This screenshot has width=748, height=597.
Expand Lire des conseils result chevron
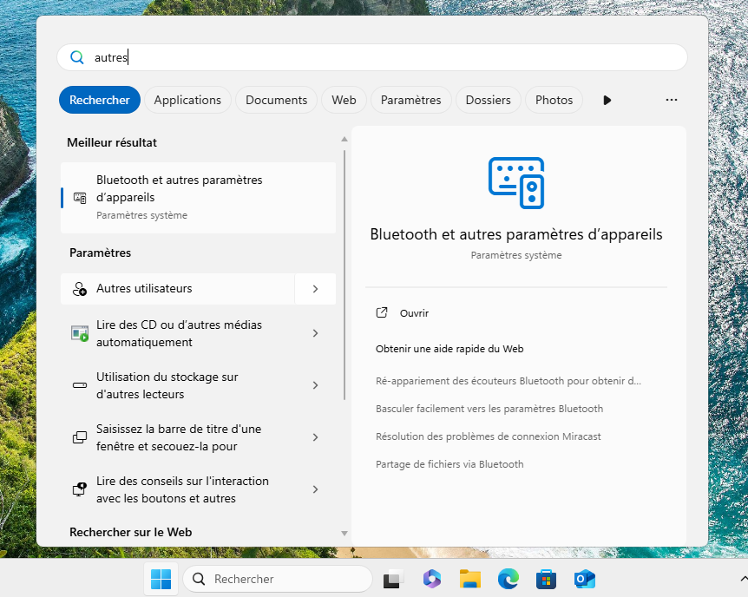coord(315,489)
